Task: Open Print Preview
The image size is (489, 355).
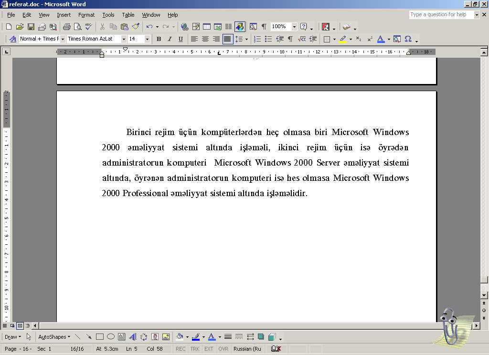Action: click(x=78, y=27)
